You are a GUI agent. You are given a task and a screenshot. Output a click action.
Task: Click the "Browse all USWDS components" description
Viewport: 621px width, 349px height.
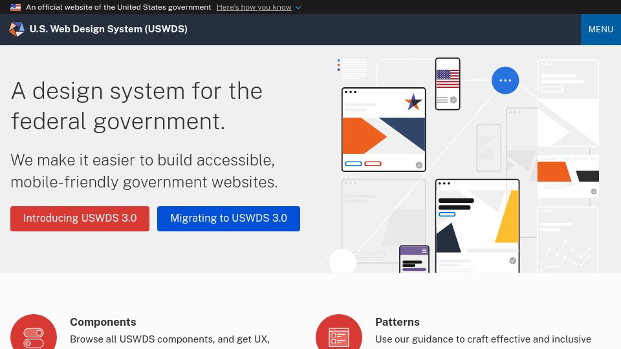coord(169,339)
